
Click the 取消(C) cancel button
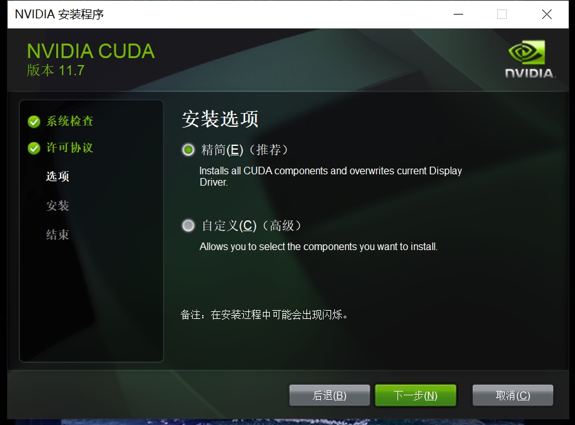click(x=512, y=395)
